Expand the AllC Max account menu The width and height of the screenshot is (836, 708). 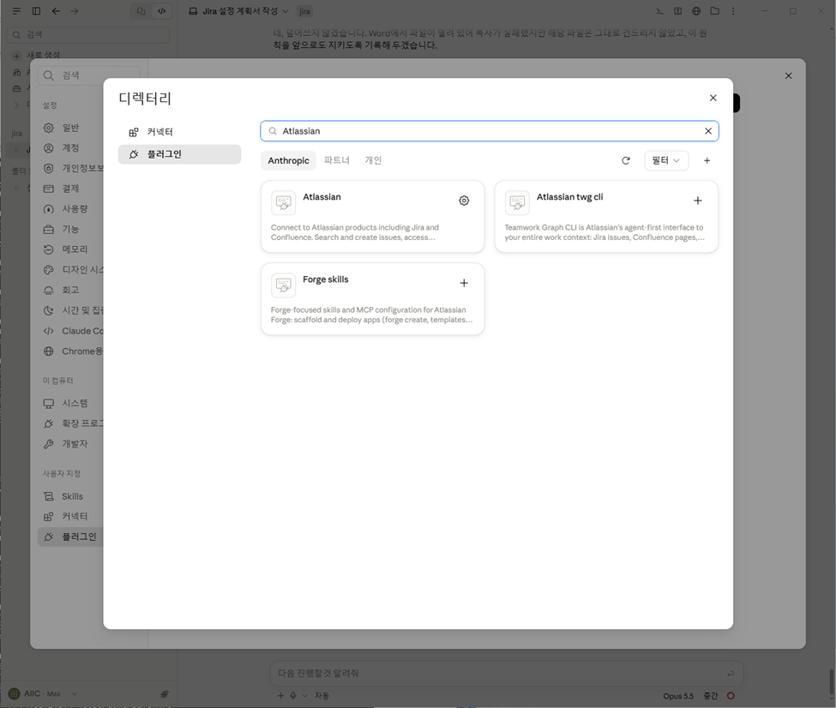[x=43, y=693]
